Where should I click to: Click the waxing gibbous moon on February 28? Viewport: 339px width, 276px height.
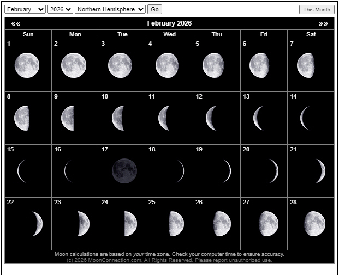[314, 224]
